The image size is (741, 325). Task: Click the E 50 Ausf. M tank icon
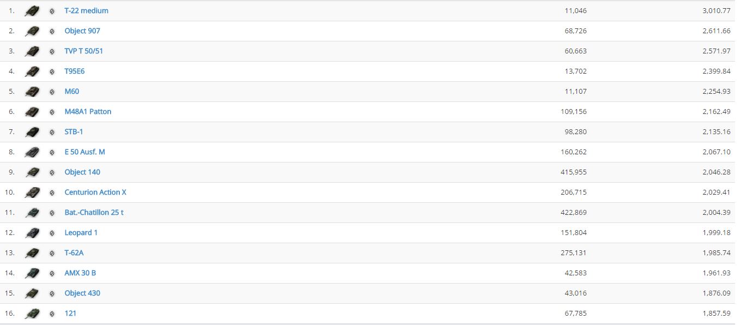[x=32, y=152]
